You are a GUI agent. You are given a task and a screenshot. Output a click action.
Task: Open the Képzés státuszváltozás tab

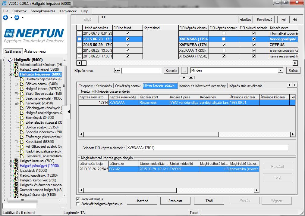tap(246, 86)
